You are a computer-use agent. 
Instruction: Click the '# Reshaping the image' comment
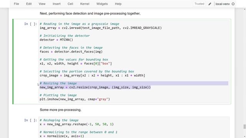(x=59, y=120)
